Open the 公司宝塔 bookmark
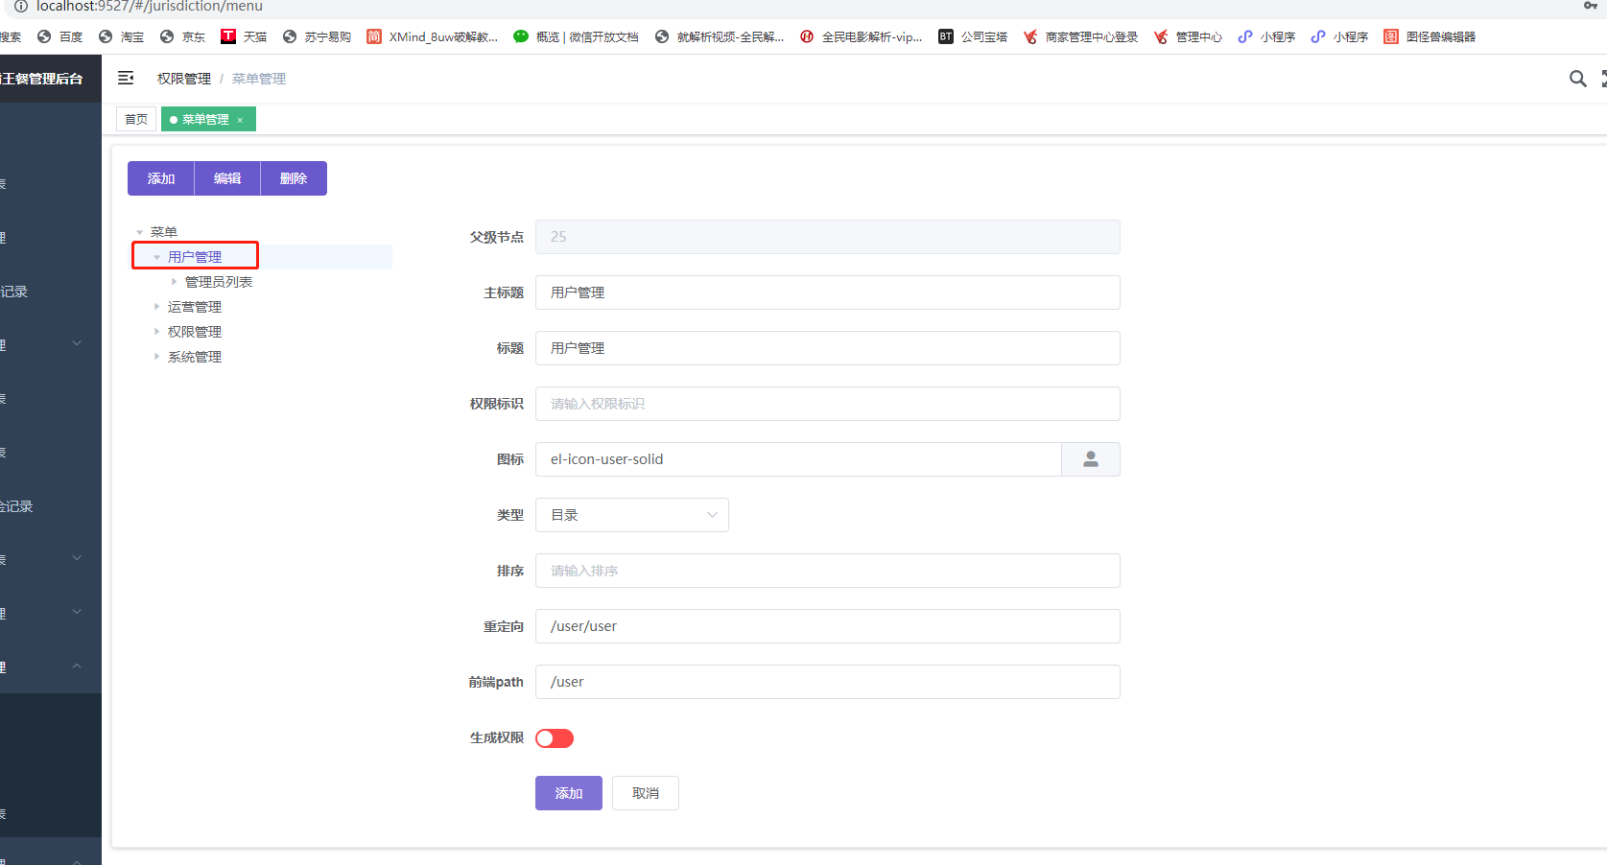This screenshot has height=865, width=1607. (973, 36)
